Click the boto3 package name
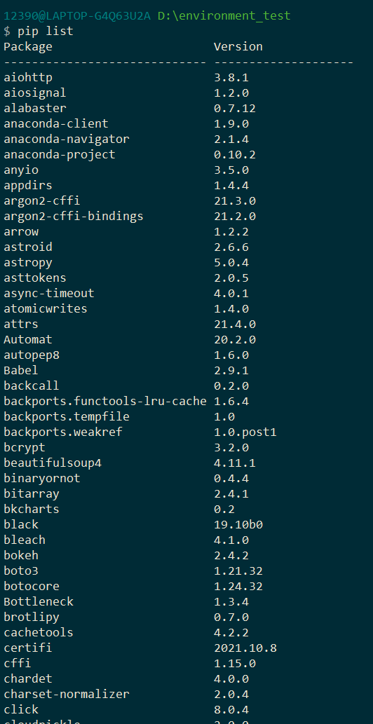Image resolution: width=373 pixels, height=724 pixels. pos(21,571)
